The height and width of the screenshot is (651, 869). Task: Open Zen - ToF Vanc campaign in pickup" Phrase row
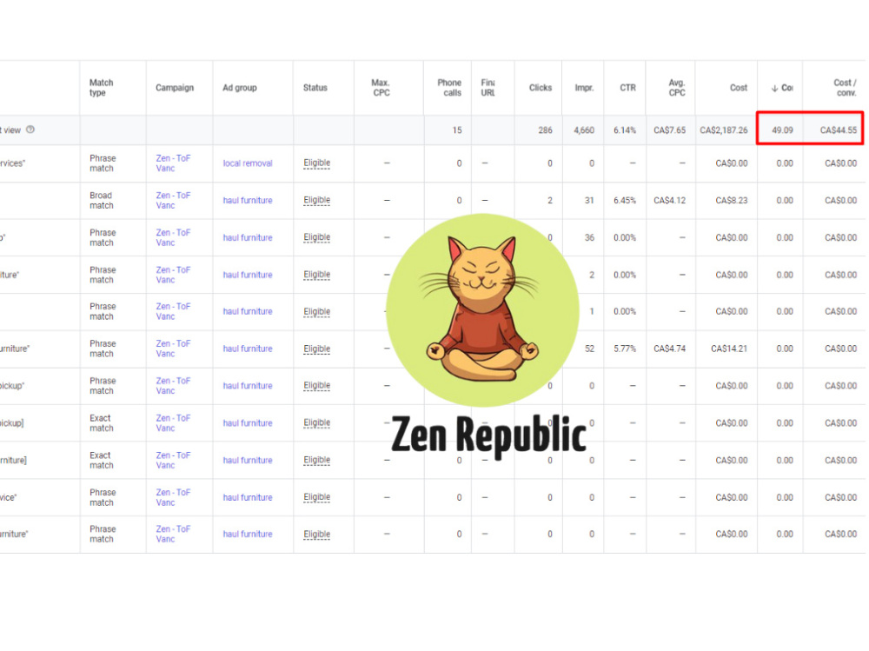pos(173,386)
